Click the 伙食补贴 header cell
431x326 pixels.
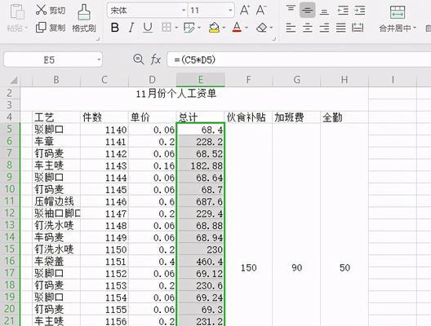point(248,117)
